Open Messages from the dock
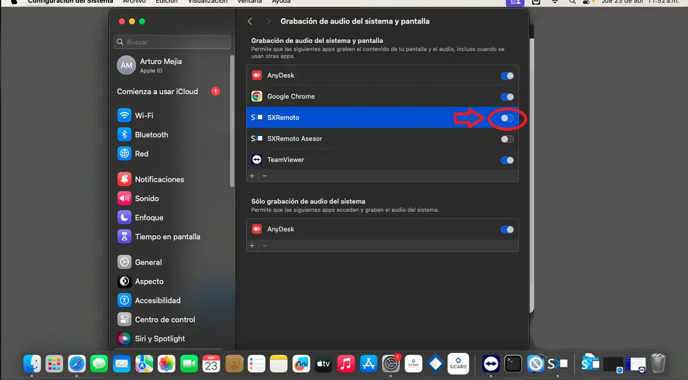This screenshot has height=380, width=688. tap(99, 364)
